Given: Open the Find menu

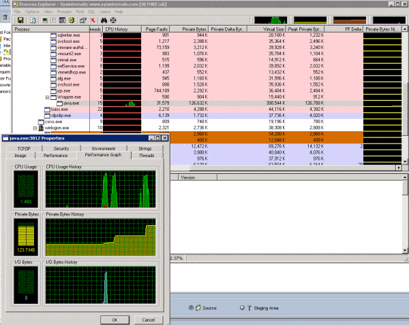Looking at the screenshot, I should 80,12.
